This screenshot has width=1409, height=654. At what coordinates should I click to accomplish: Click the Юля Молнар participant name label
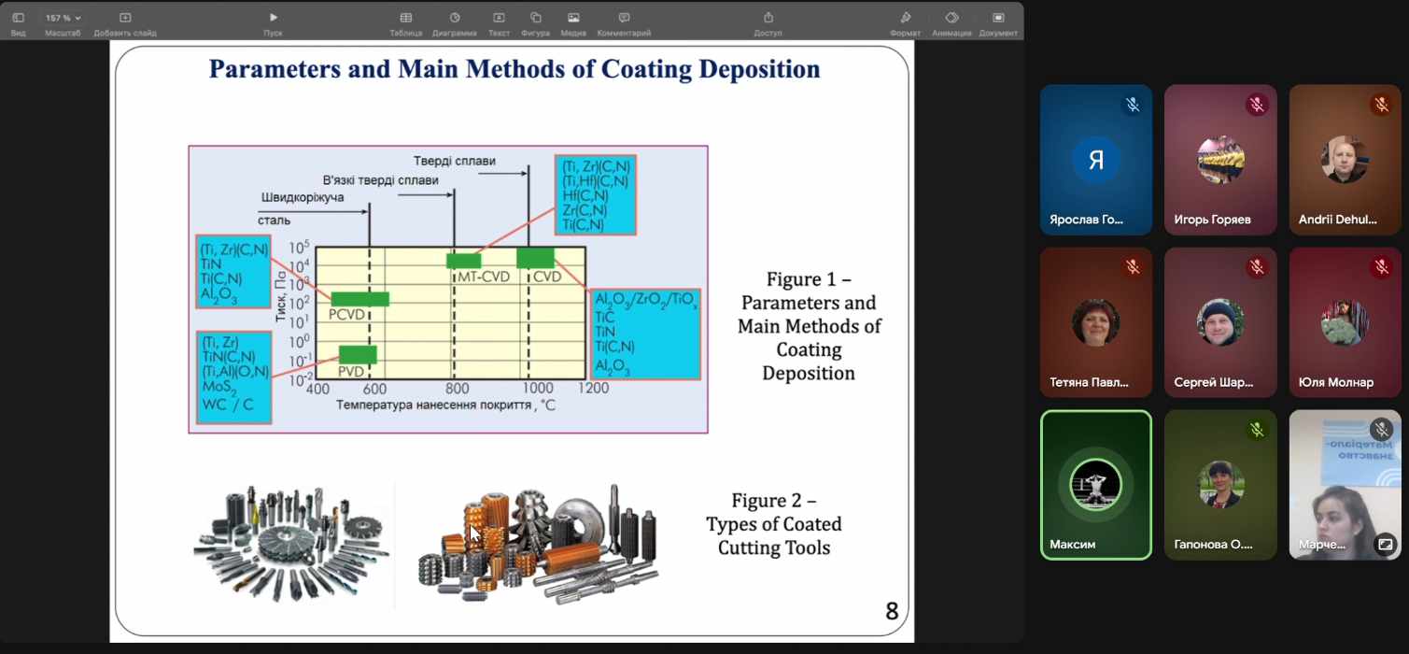point(1335,382)
